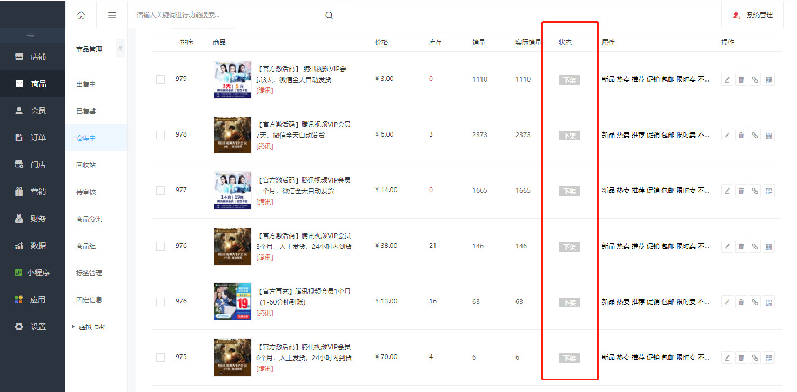This screenshot has height=392, width=797.
Task: Edit product with sort number 978
Action: tap(727, 136)
